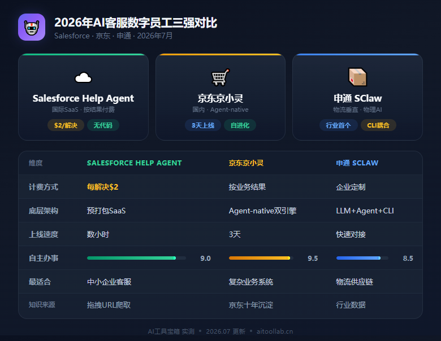Screen dimensions: 441x341
Task: Click the 9.0 score value
Action: (205, 259)
